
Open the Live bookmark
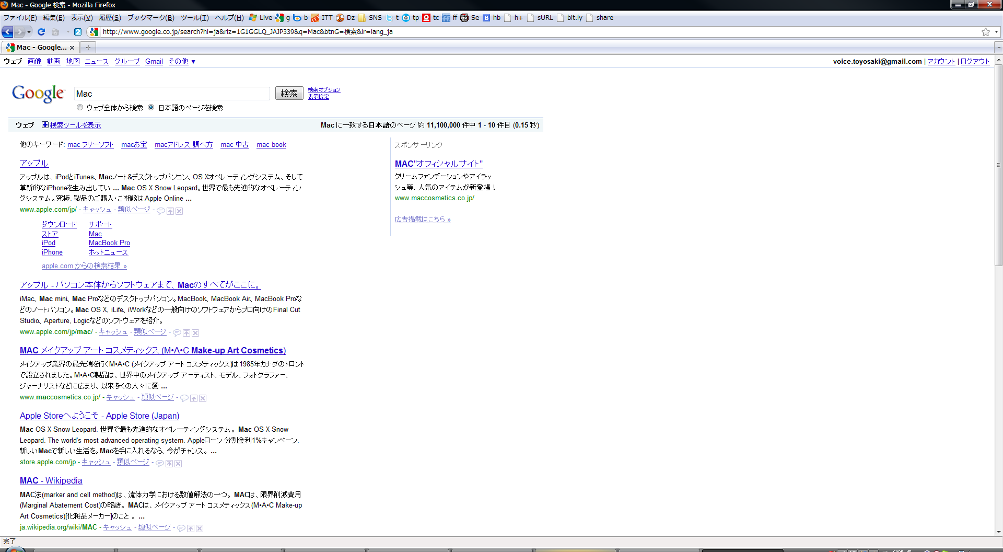(260, 18)
